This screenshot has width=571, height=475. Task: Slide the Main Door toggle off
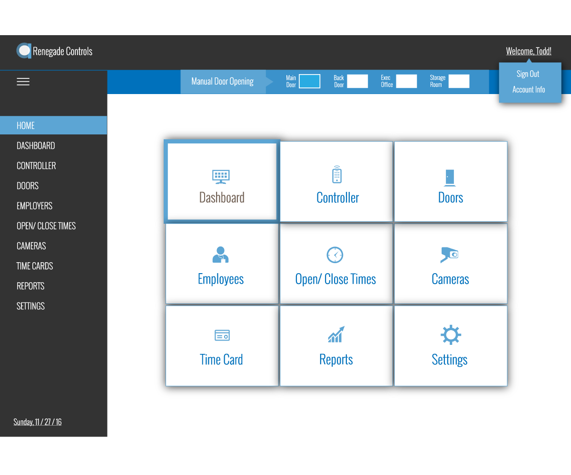[309, 81]
